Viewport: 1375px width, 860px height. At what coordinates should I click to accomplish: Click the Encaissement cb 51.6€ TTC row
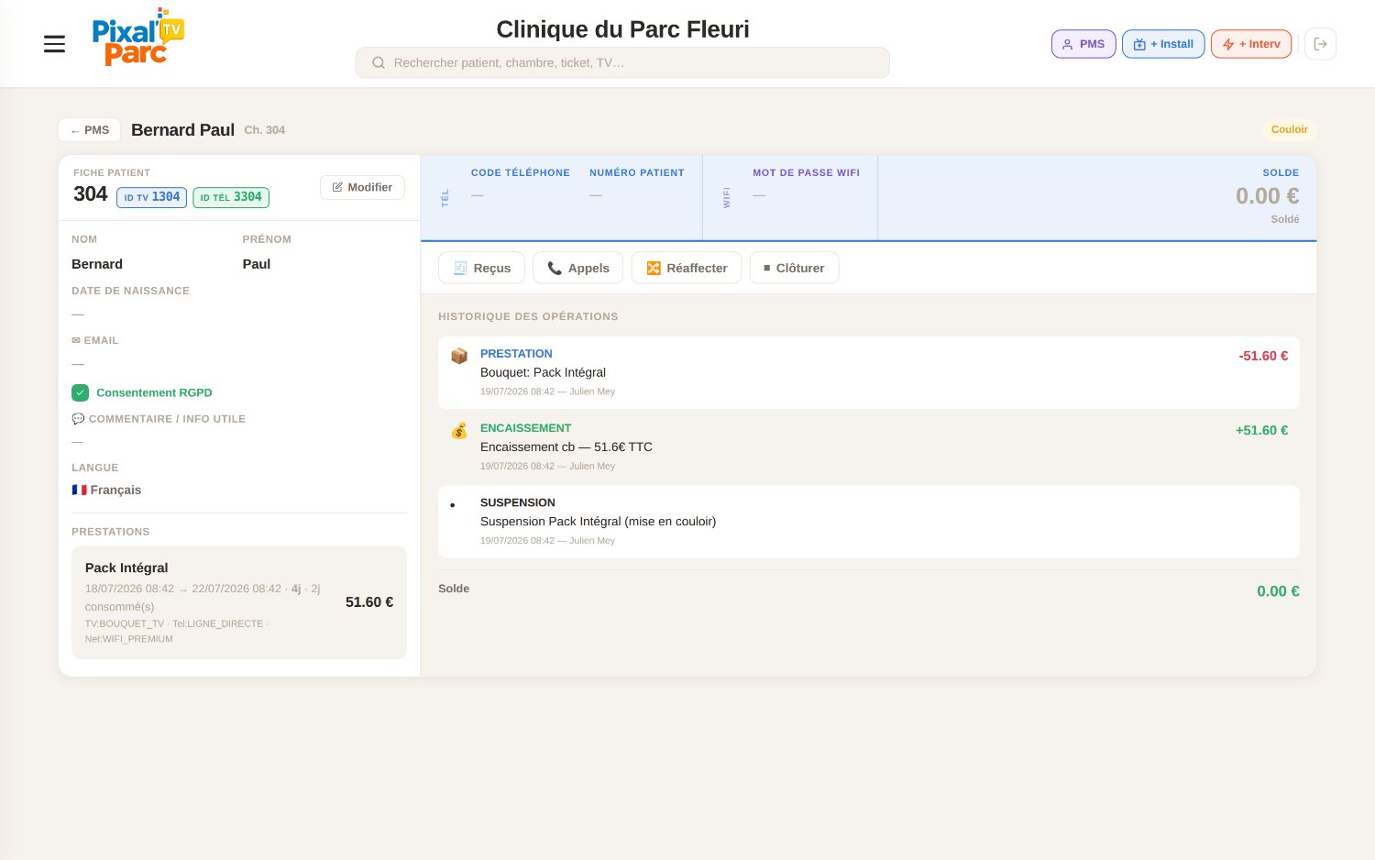coord(869,447)
